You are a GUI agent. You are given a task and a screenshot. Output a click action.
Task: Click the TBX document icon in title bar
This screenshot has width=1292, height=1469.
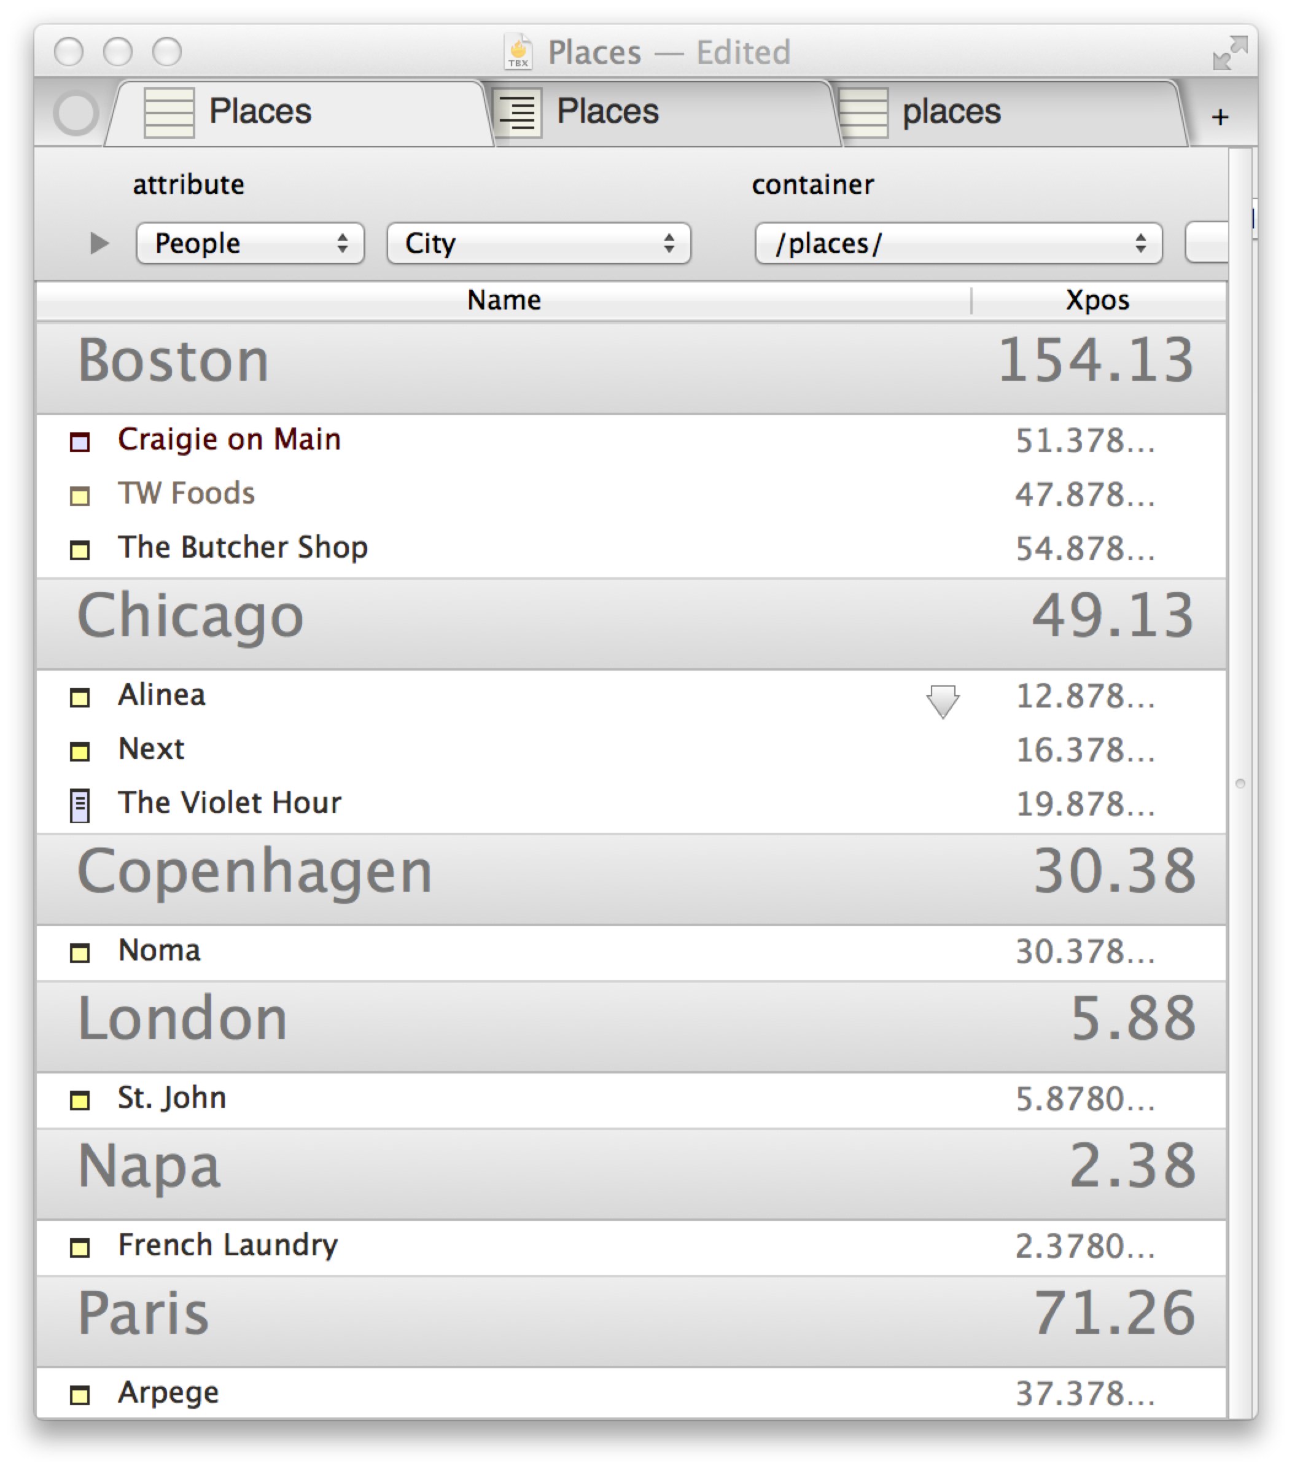[x=518, y=51]
